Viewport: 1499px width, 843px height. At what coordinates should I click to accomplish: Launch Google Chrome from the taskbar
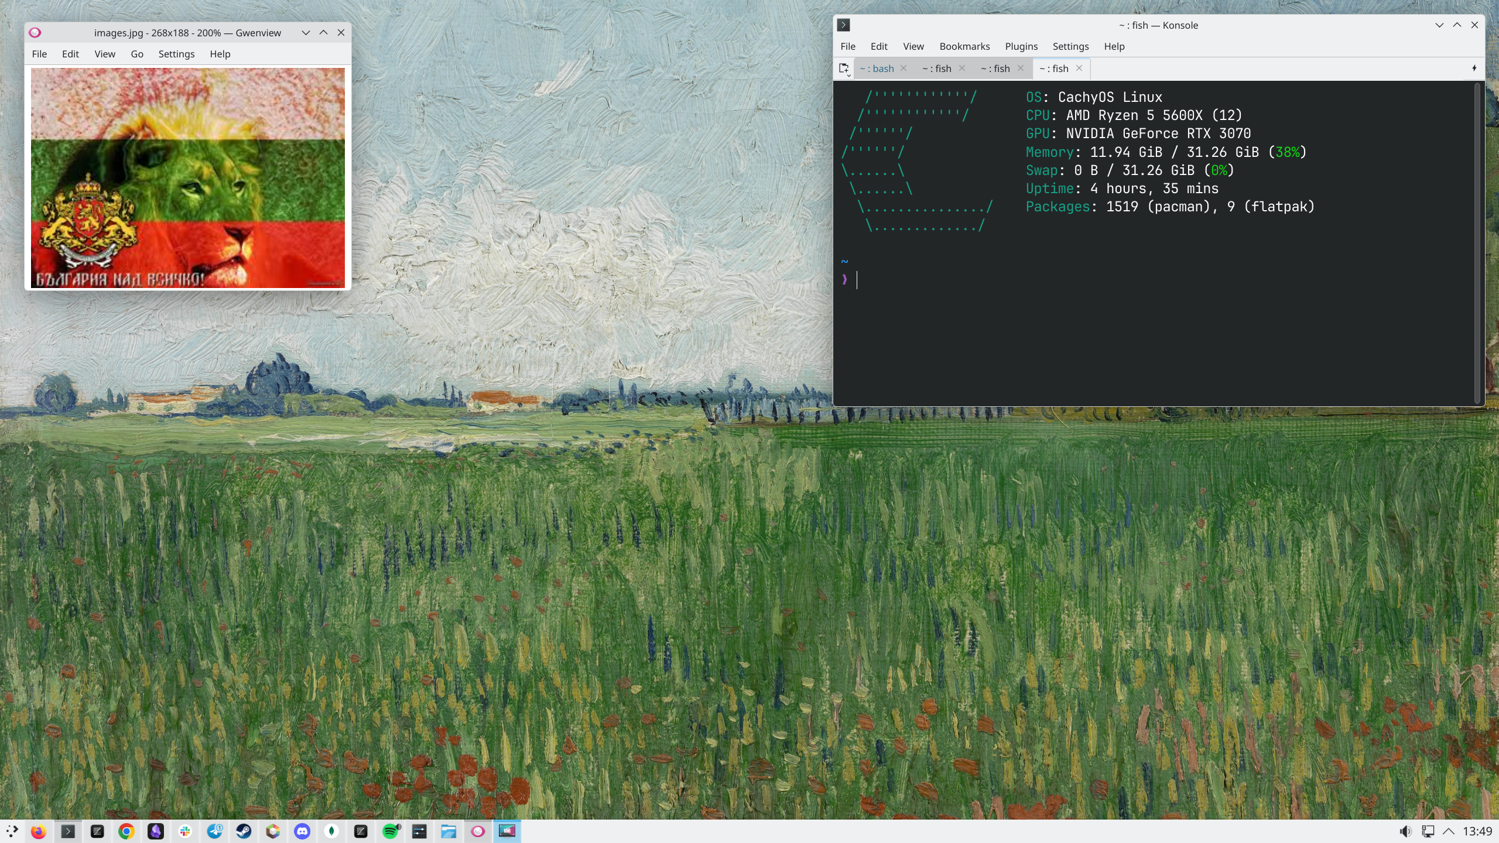[126, 831]
